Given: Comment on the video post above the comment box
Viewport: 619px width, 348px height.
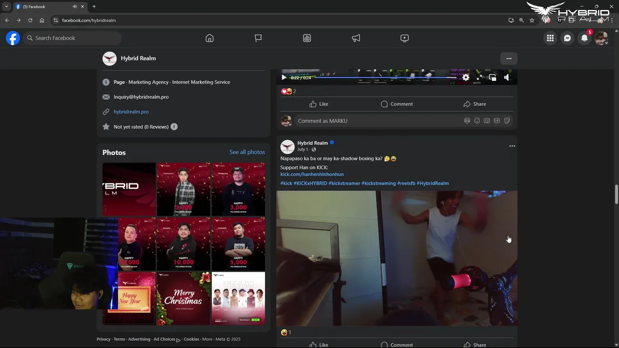Looking at the screenshot, I should [x=397, y=104].
